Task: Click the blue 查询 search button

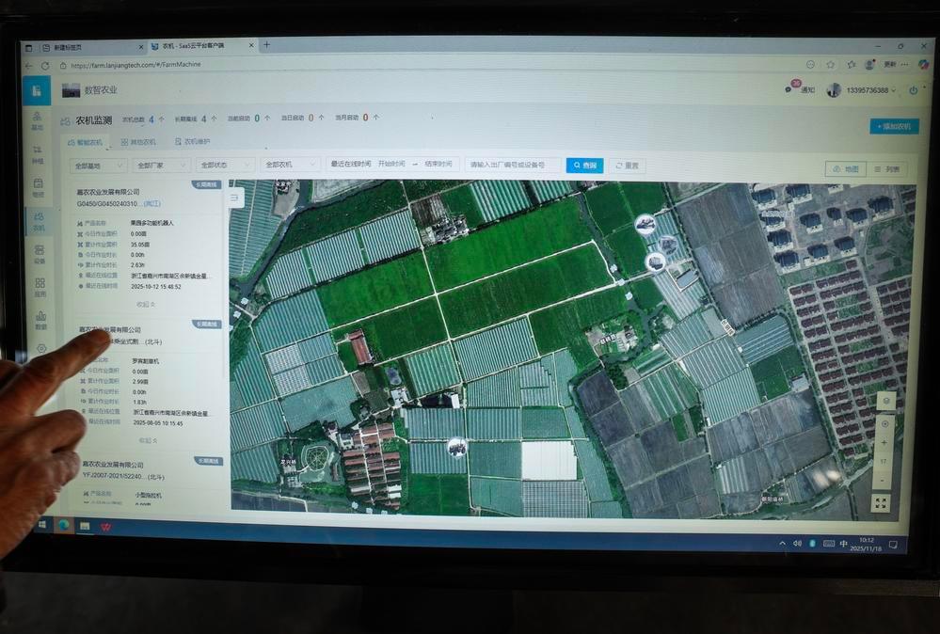Action: coord(584,165)
